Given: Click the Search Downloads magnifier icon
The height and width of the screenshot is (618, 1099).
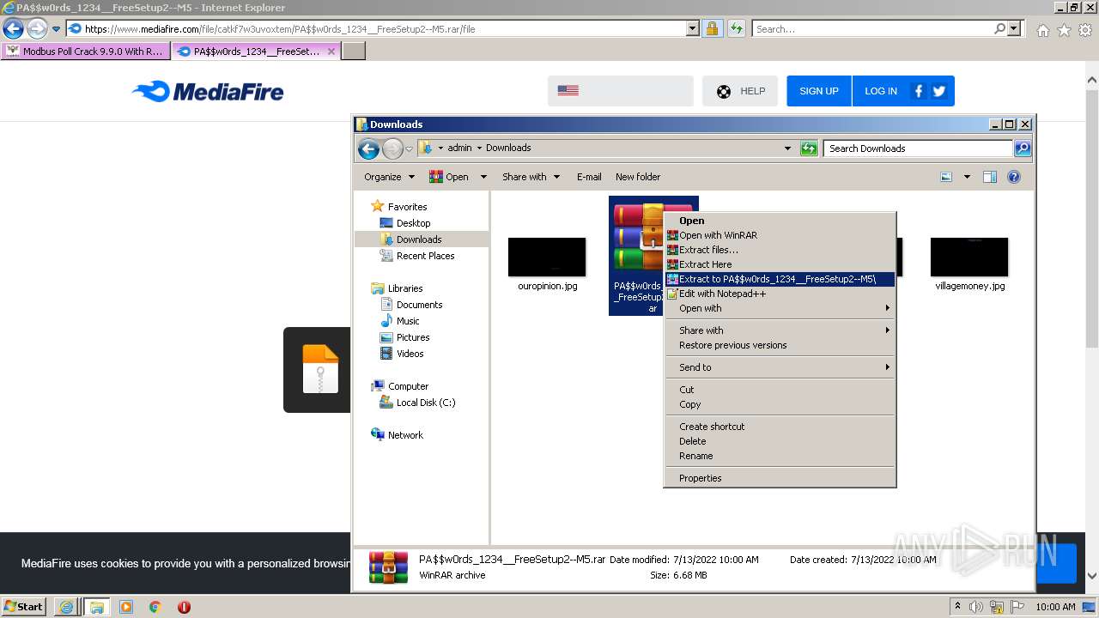Looking at the screenshot, I should (1022, 148).
